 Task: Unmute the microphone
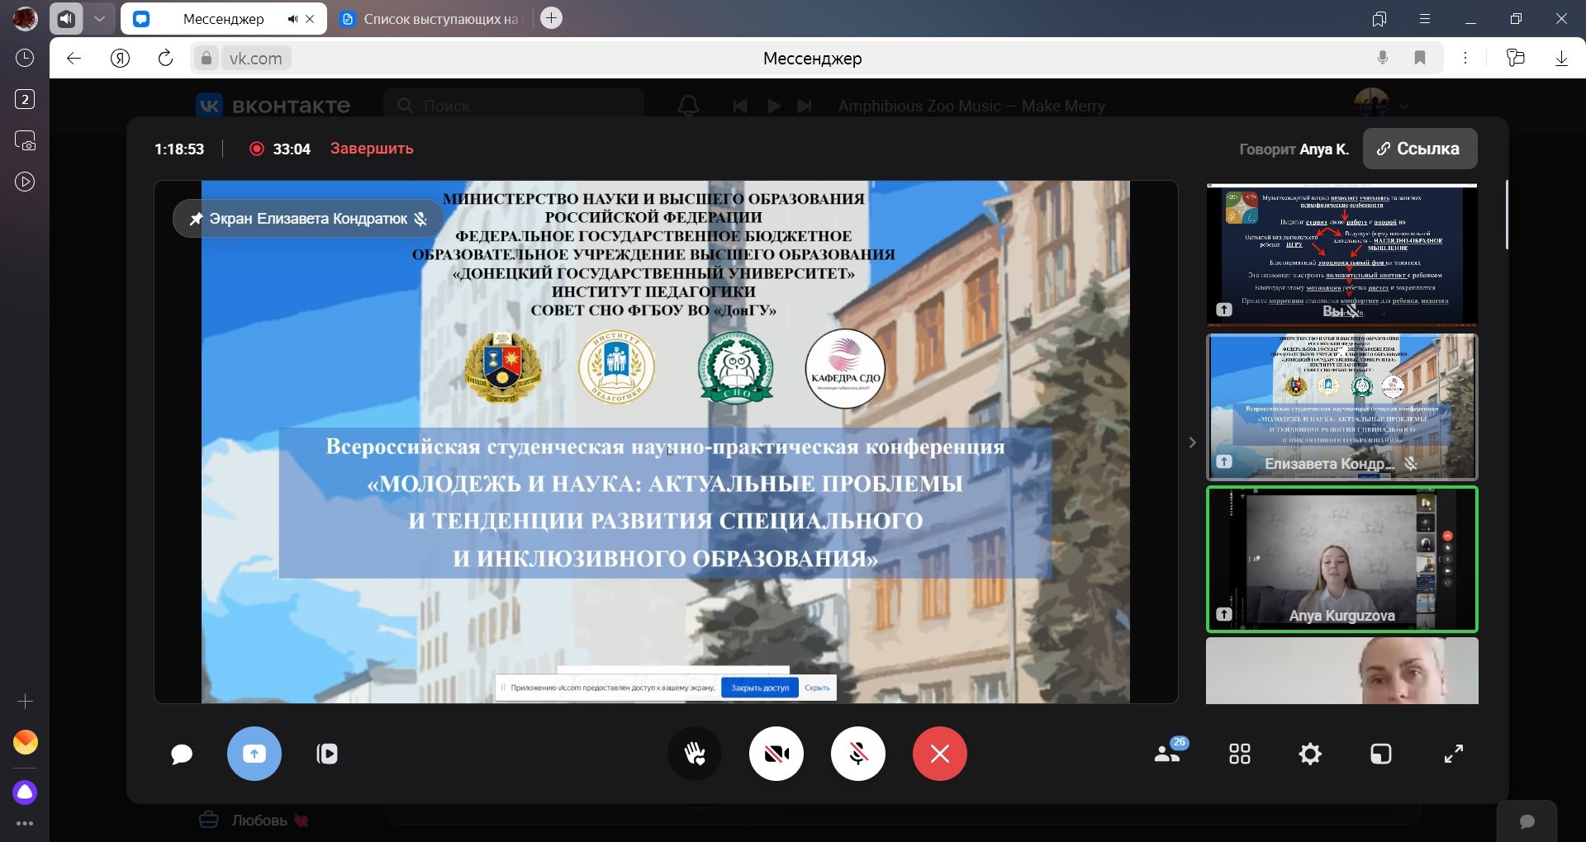coord(858,754)
